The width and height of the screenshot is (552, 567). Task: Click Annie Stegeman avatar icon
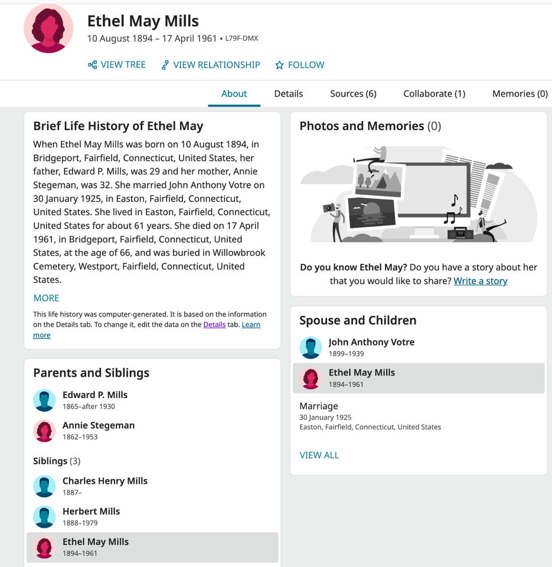pos(44,431)
